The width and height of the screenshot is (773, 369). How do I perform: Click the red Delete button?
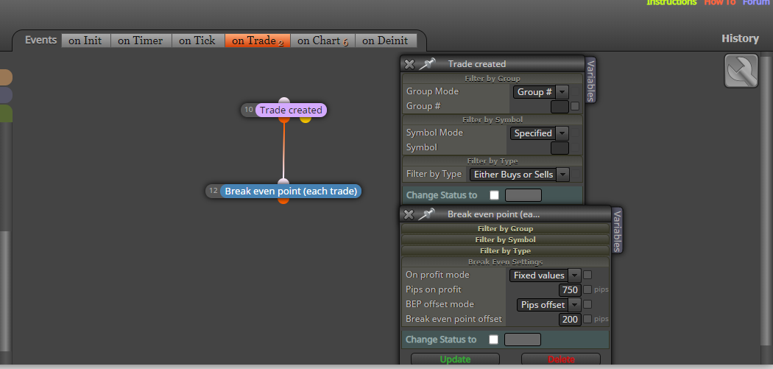point(561,359)
